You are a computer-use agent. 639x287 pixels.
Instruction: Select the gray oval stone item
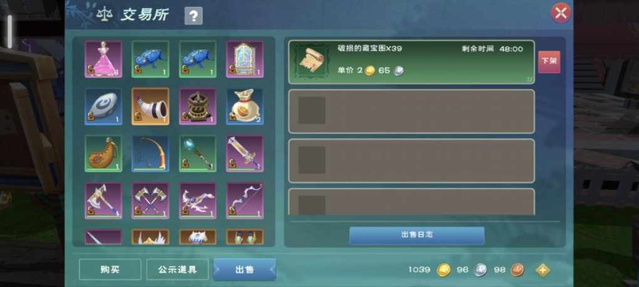tap(103, 106)
